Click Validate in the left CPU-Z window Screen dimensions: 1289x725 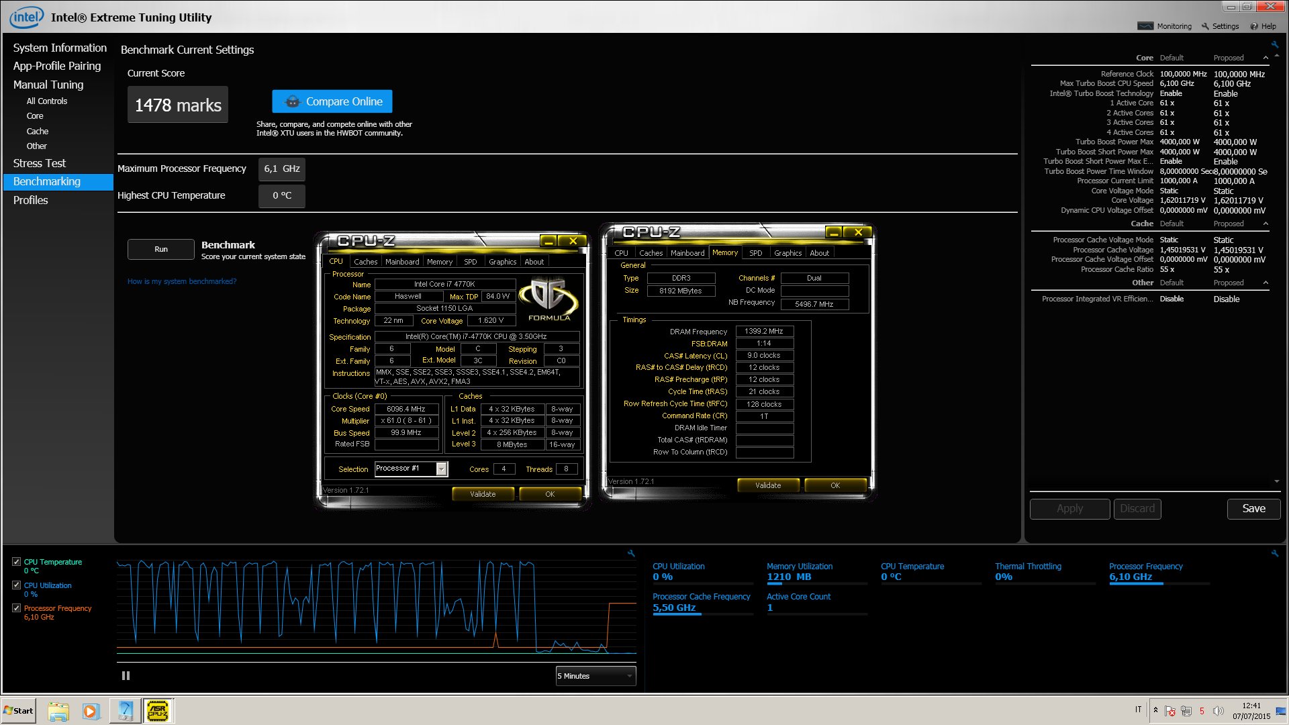point(483,494)
